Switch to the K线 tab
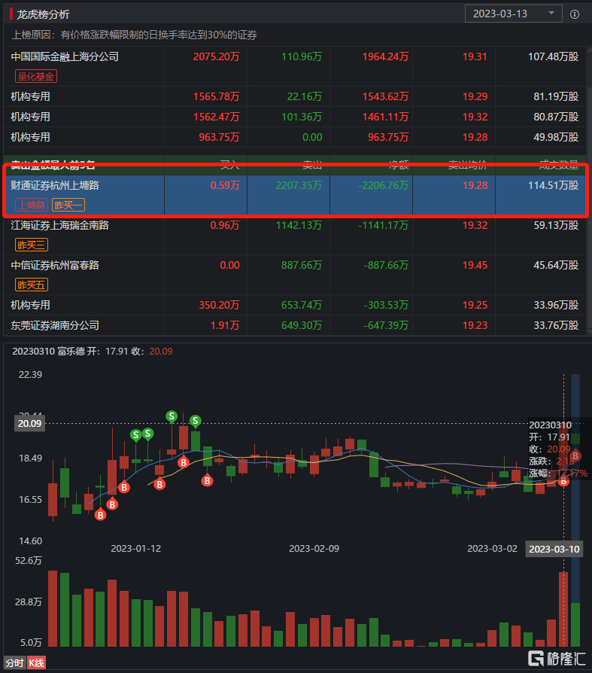The image size is (592, 673). click(36, 663)
